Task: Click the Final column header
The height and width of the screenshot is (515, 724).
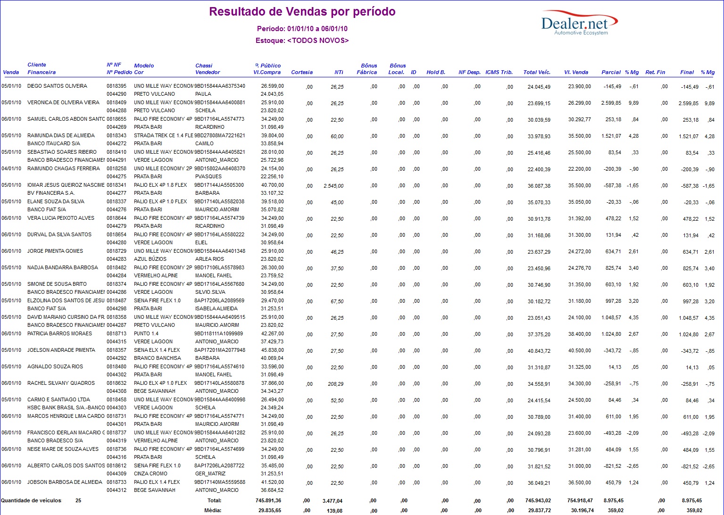Action: tap(687, 73)
